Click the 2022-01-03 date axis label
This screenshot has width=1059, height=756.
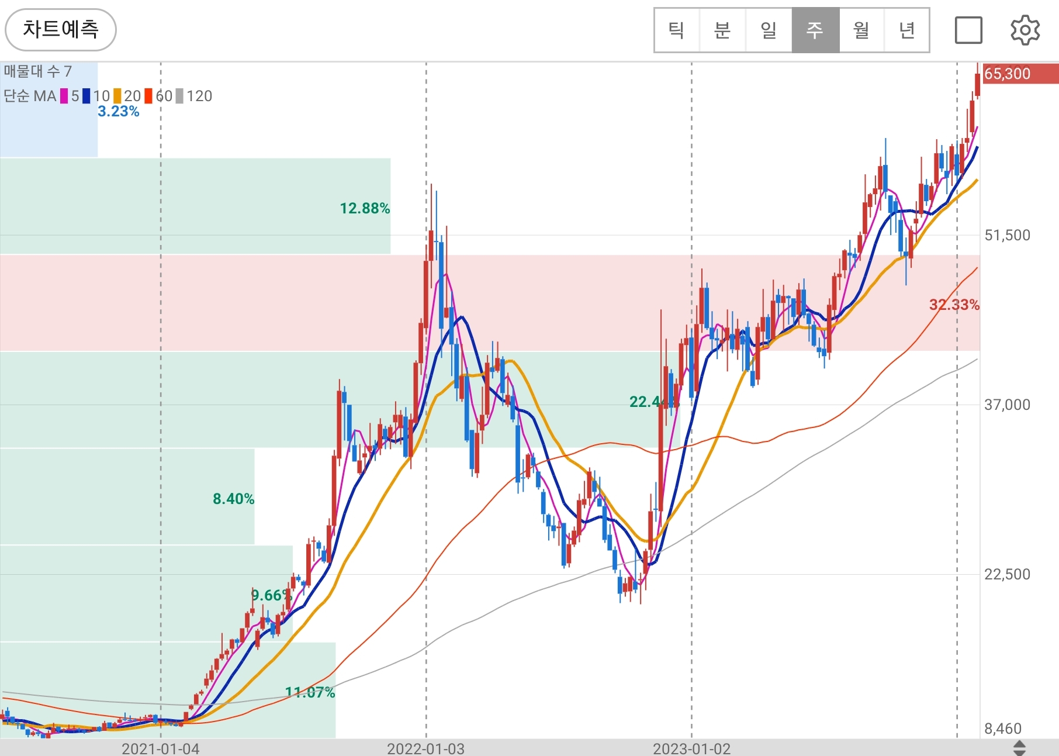426,748
